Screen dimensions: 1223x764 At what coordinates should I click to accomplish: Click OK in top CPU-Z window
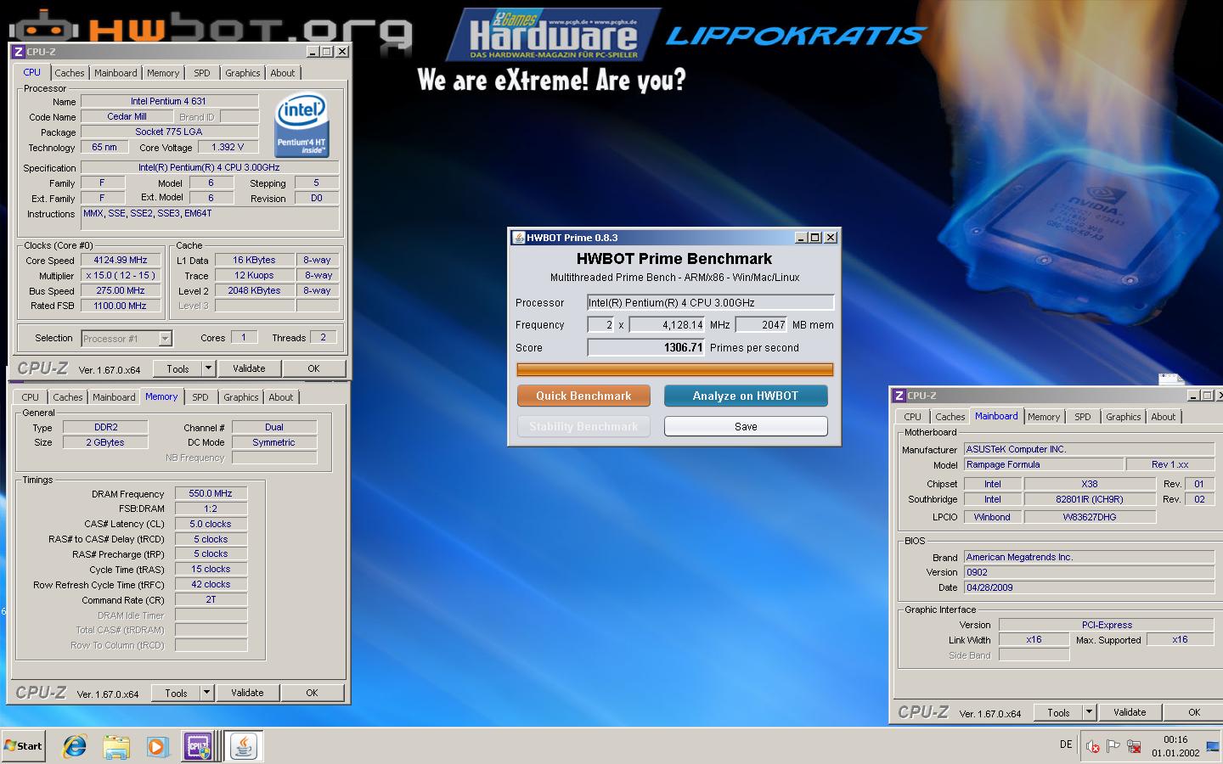pos(314,368)
